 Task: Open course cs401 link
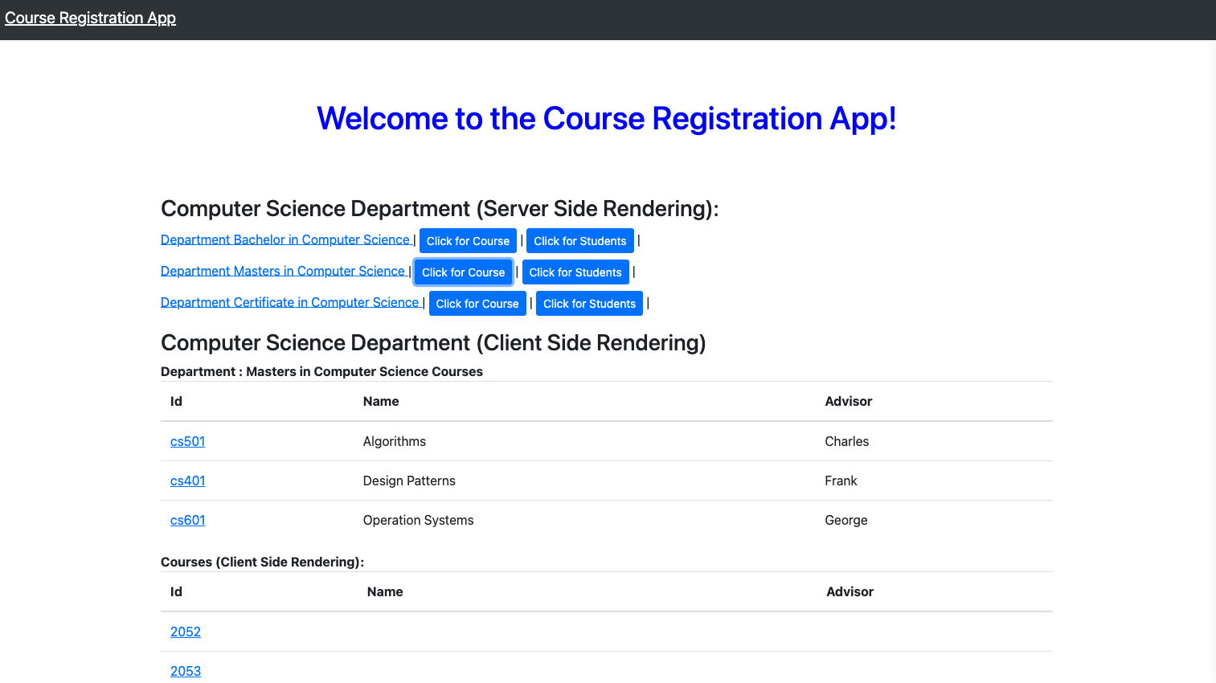point(188,481)
